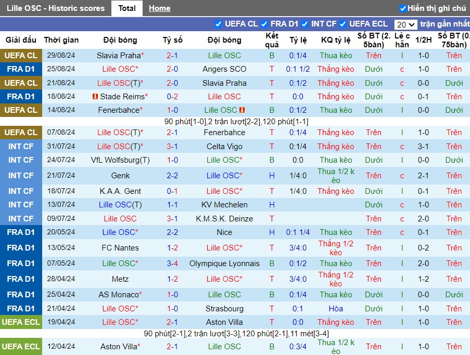Image resolution: width=470 pixels, height=355 pixels.
Task: Open VfL Wolfsburg(T) team link
Action: pyautogui.click(x=120, y=160)
